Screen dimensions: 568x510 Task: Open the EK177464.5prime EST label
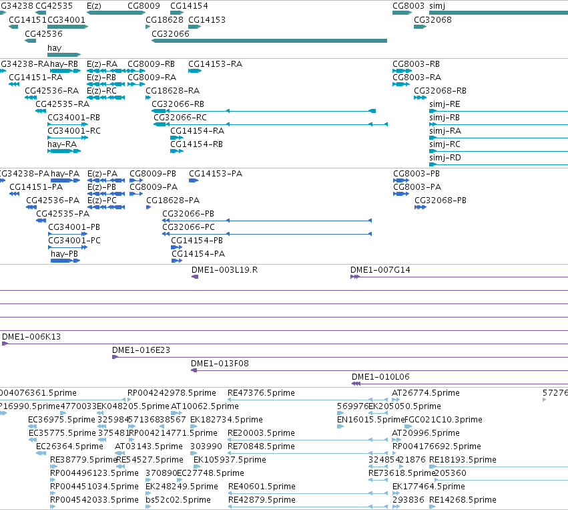429,487
